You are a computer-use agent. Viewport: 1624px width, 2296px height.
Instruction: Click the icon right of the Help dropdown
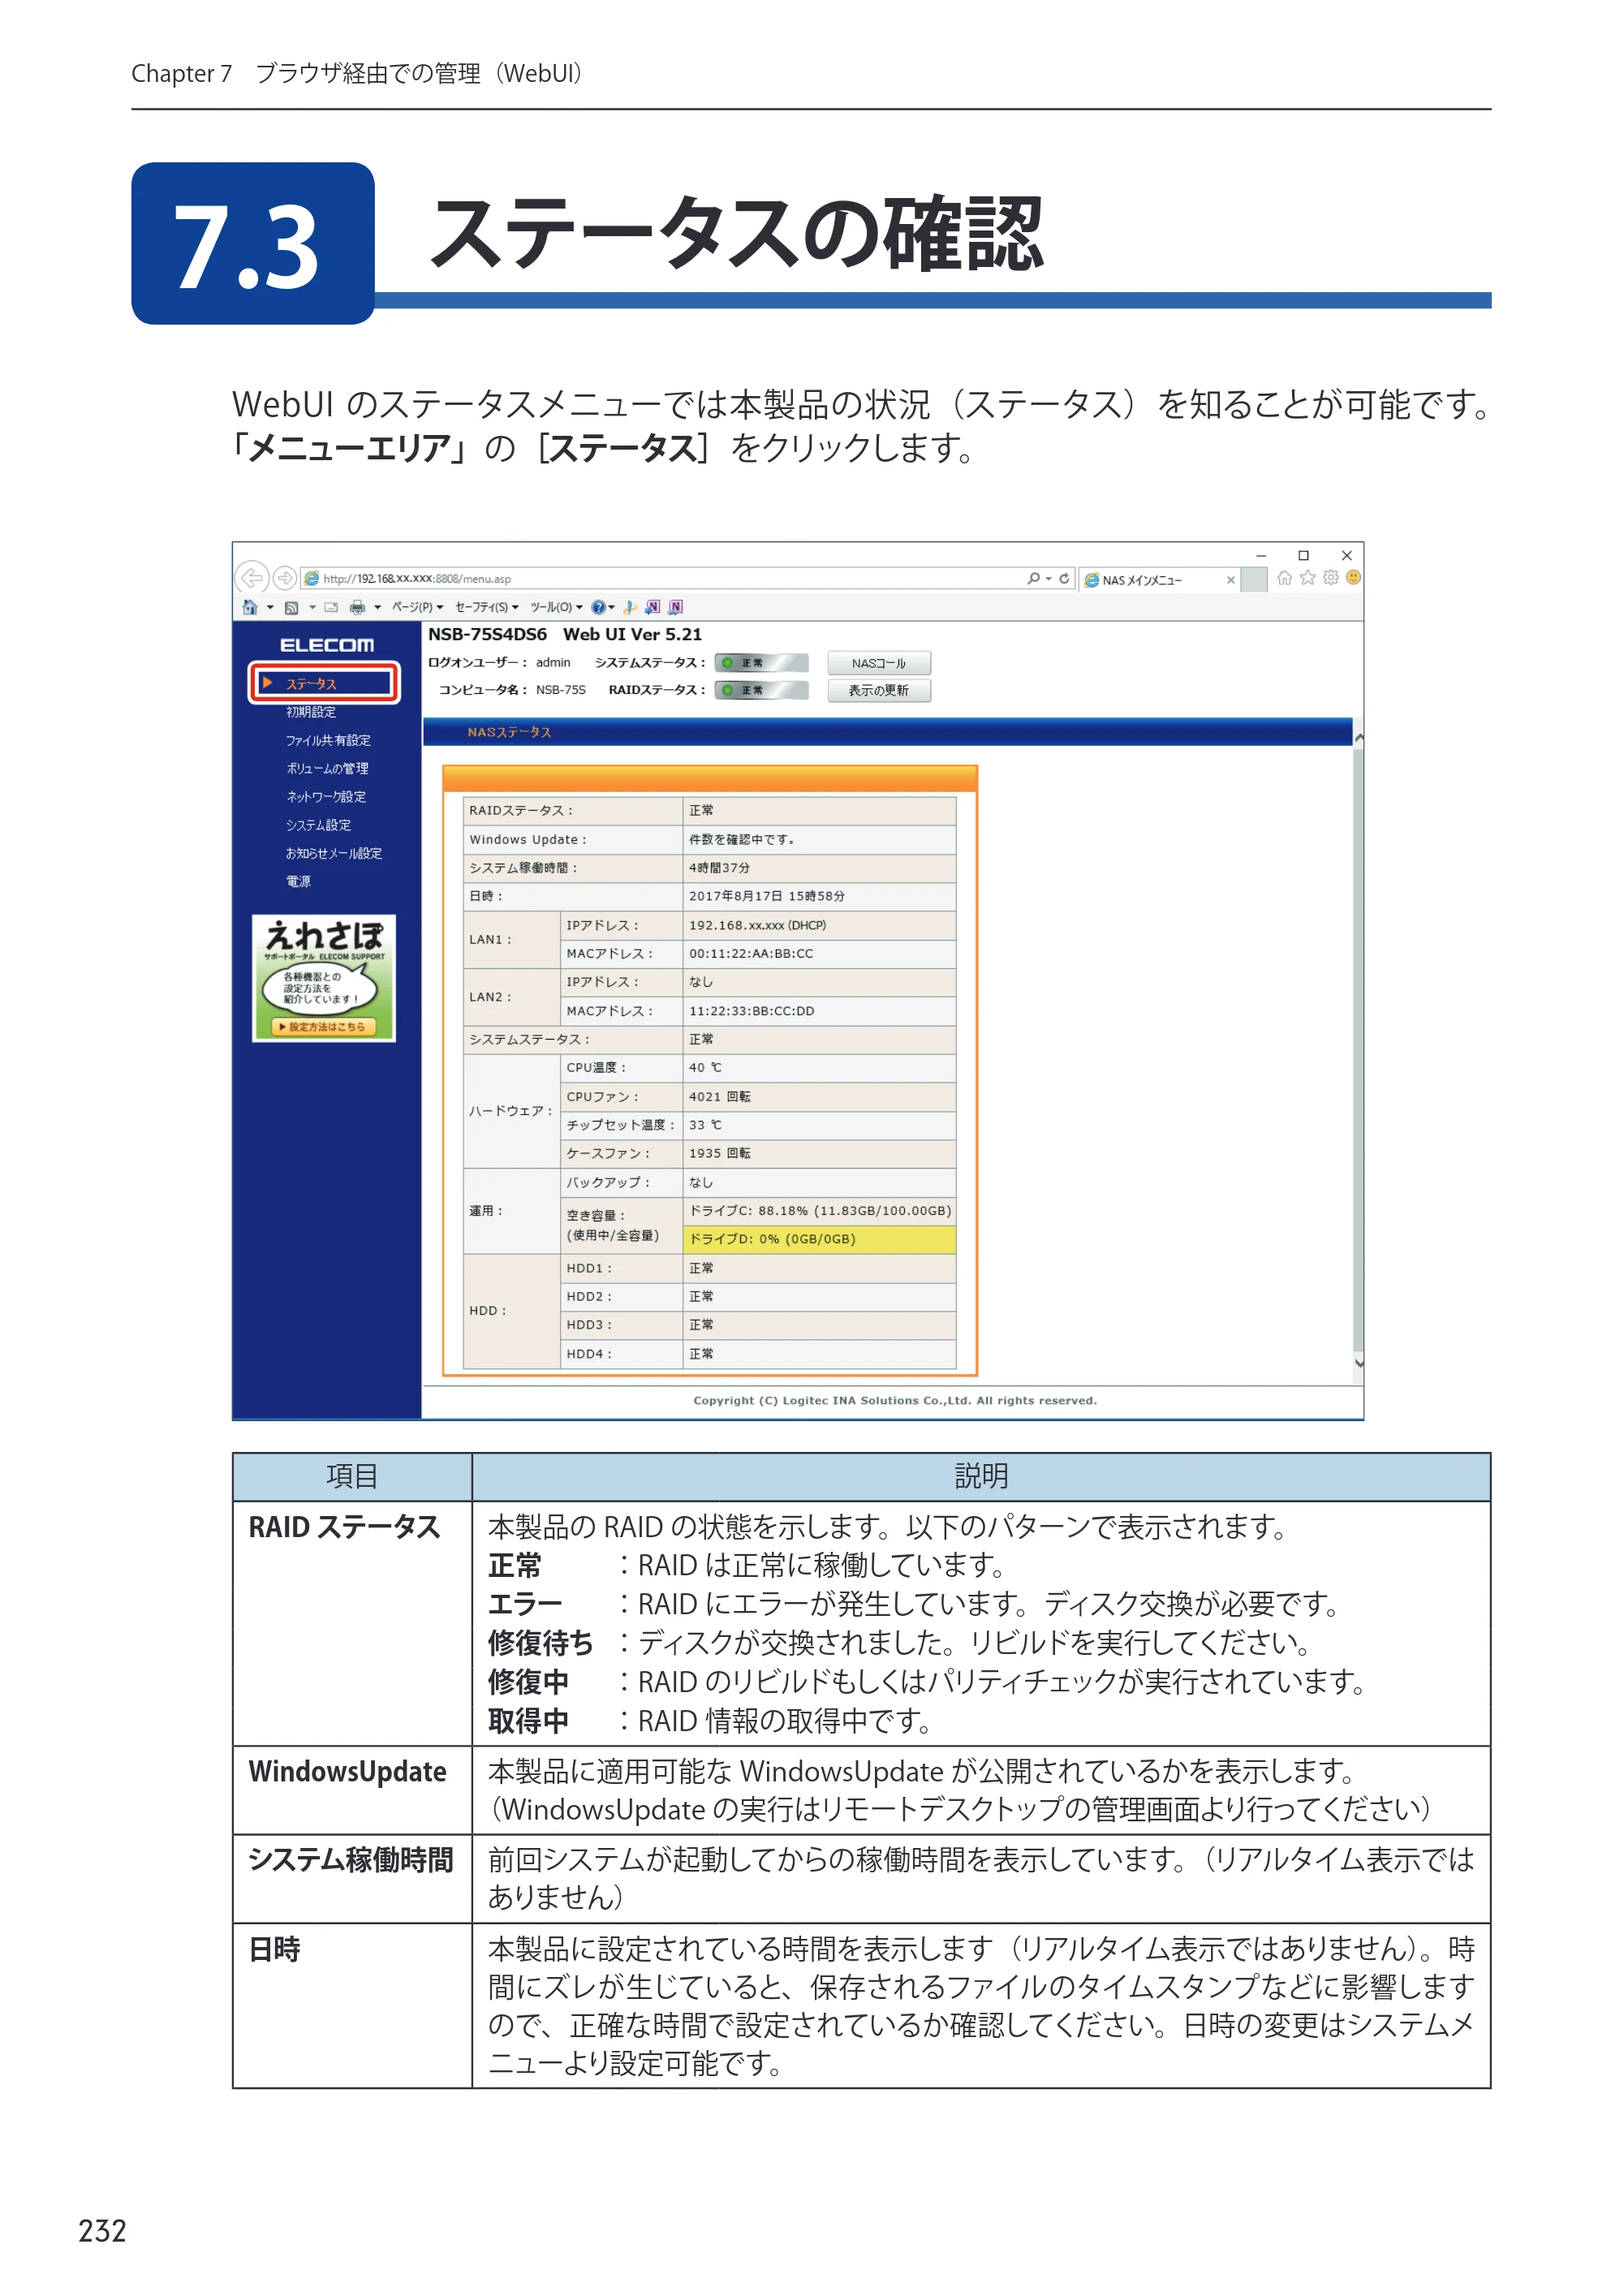click(x=630, y=607)
